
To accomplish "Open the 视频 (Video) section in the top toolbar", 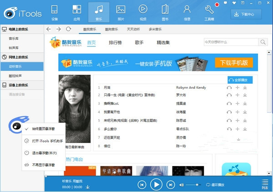I will click(x=143, y=12).
